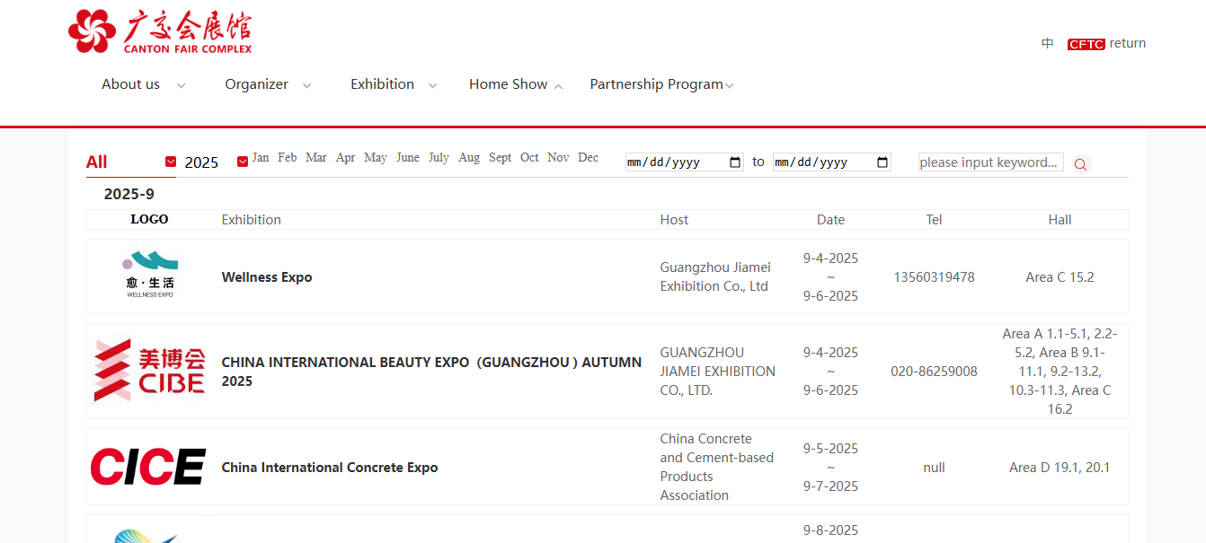Click the red search magnifier icon
Screen dimensions: 1206x543
1080,164
